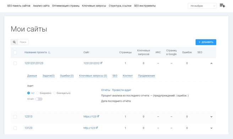Image resolution: width=233 pixels, height=139 pixels.
Task: Click the Ключевых запросов column header
Action: [x=143, y=52]
